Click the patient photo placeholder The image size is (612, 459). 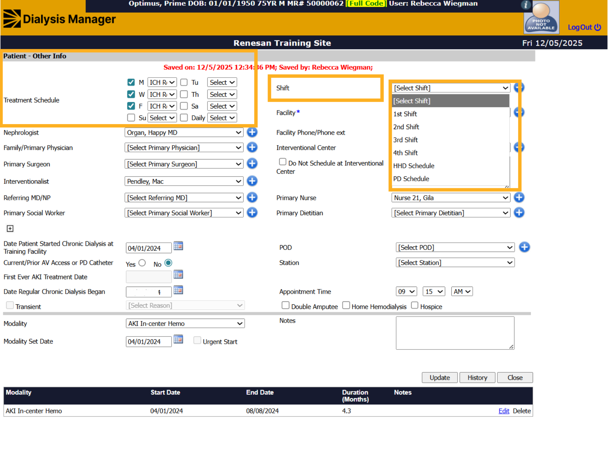click(541, 17)
